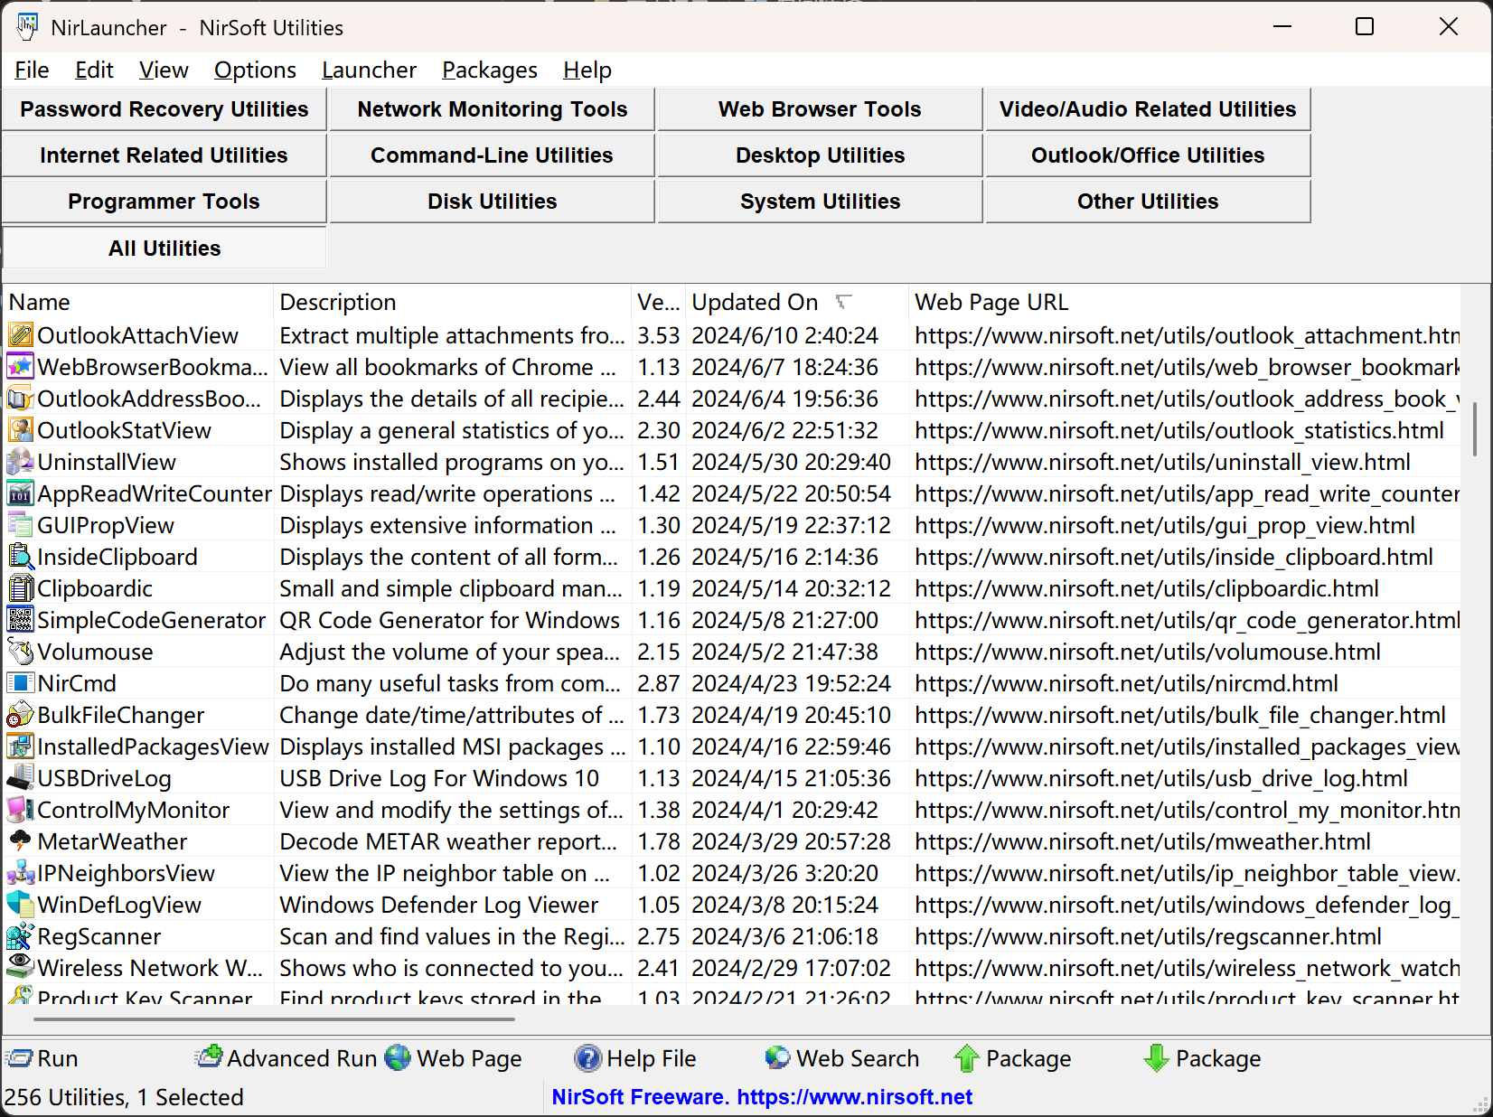The height and width of the screenshot is (1117, 1493).
Task: Click the IPNeighborsView row icon
Action: 20,873
